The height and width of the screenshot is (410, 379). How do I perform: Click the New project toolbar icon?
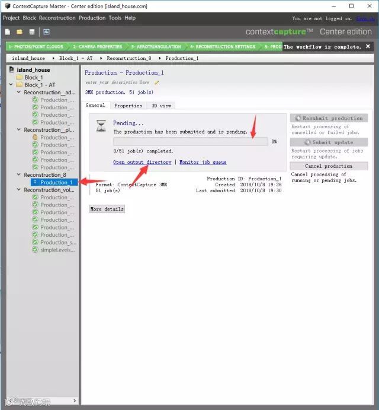coord(8,32)
